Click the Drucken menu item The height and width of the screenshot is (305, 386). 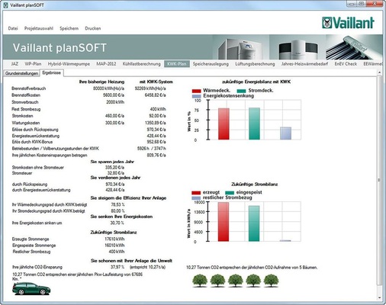pos(93,28)
